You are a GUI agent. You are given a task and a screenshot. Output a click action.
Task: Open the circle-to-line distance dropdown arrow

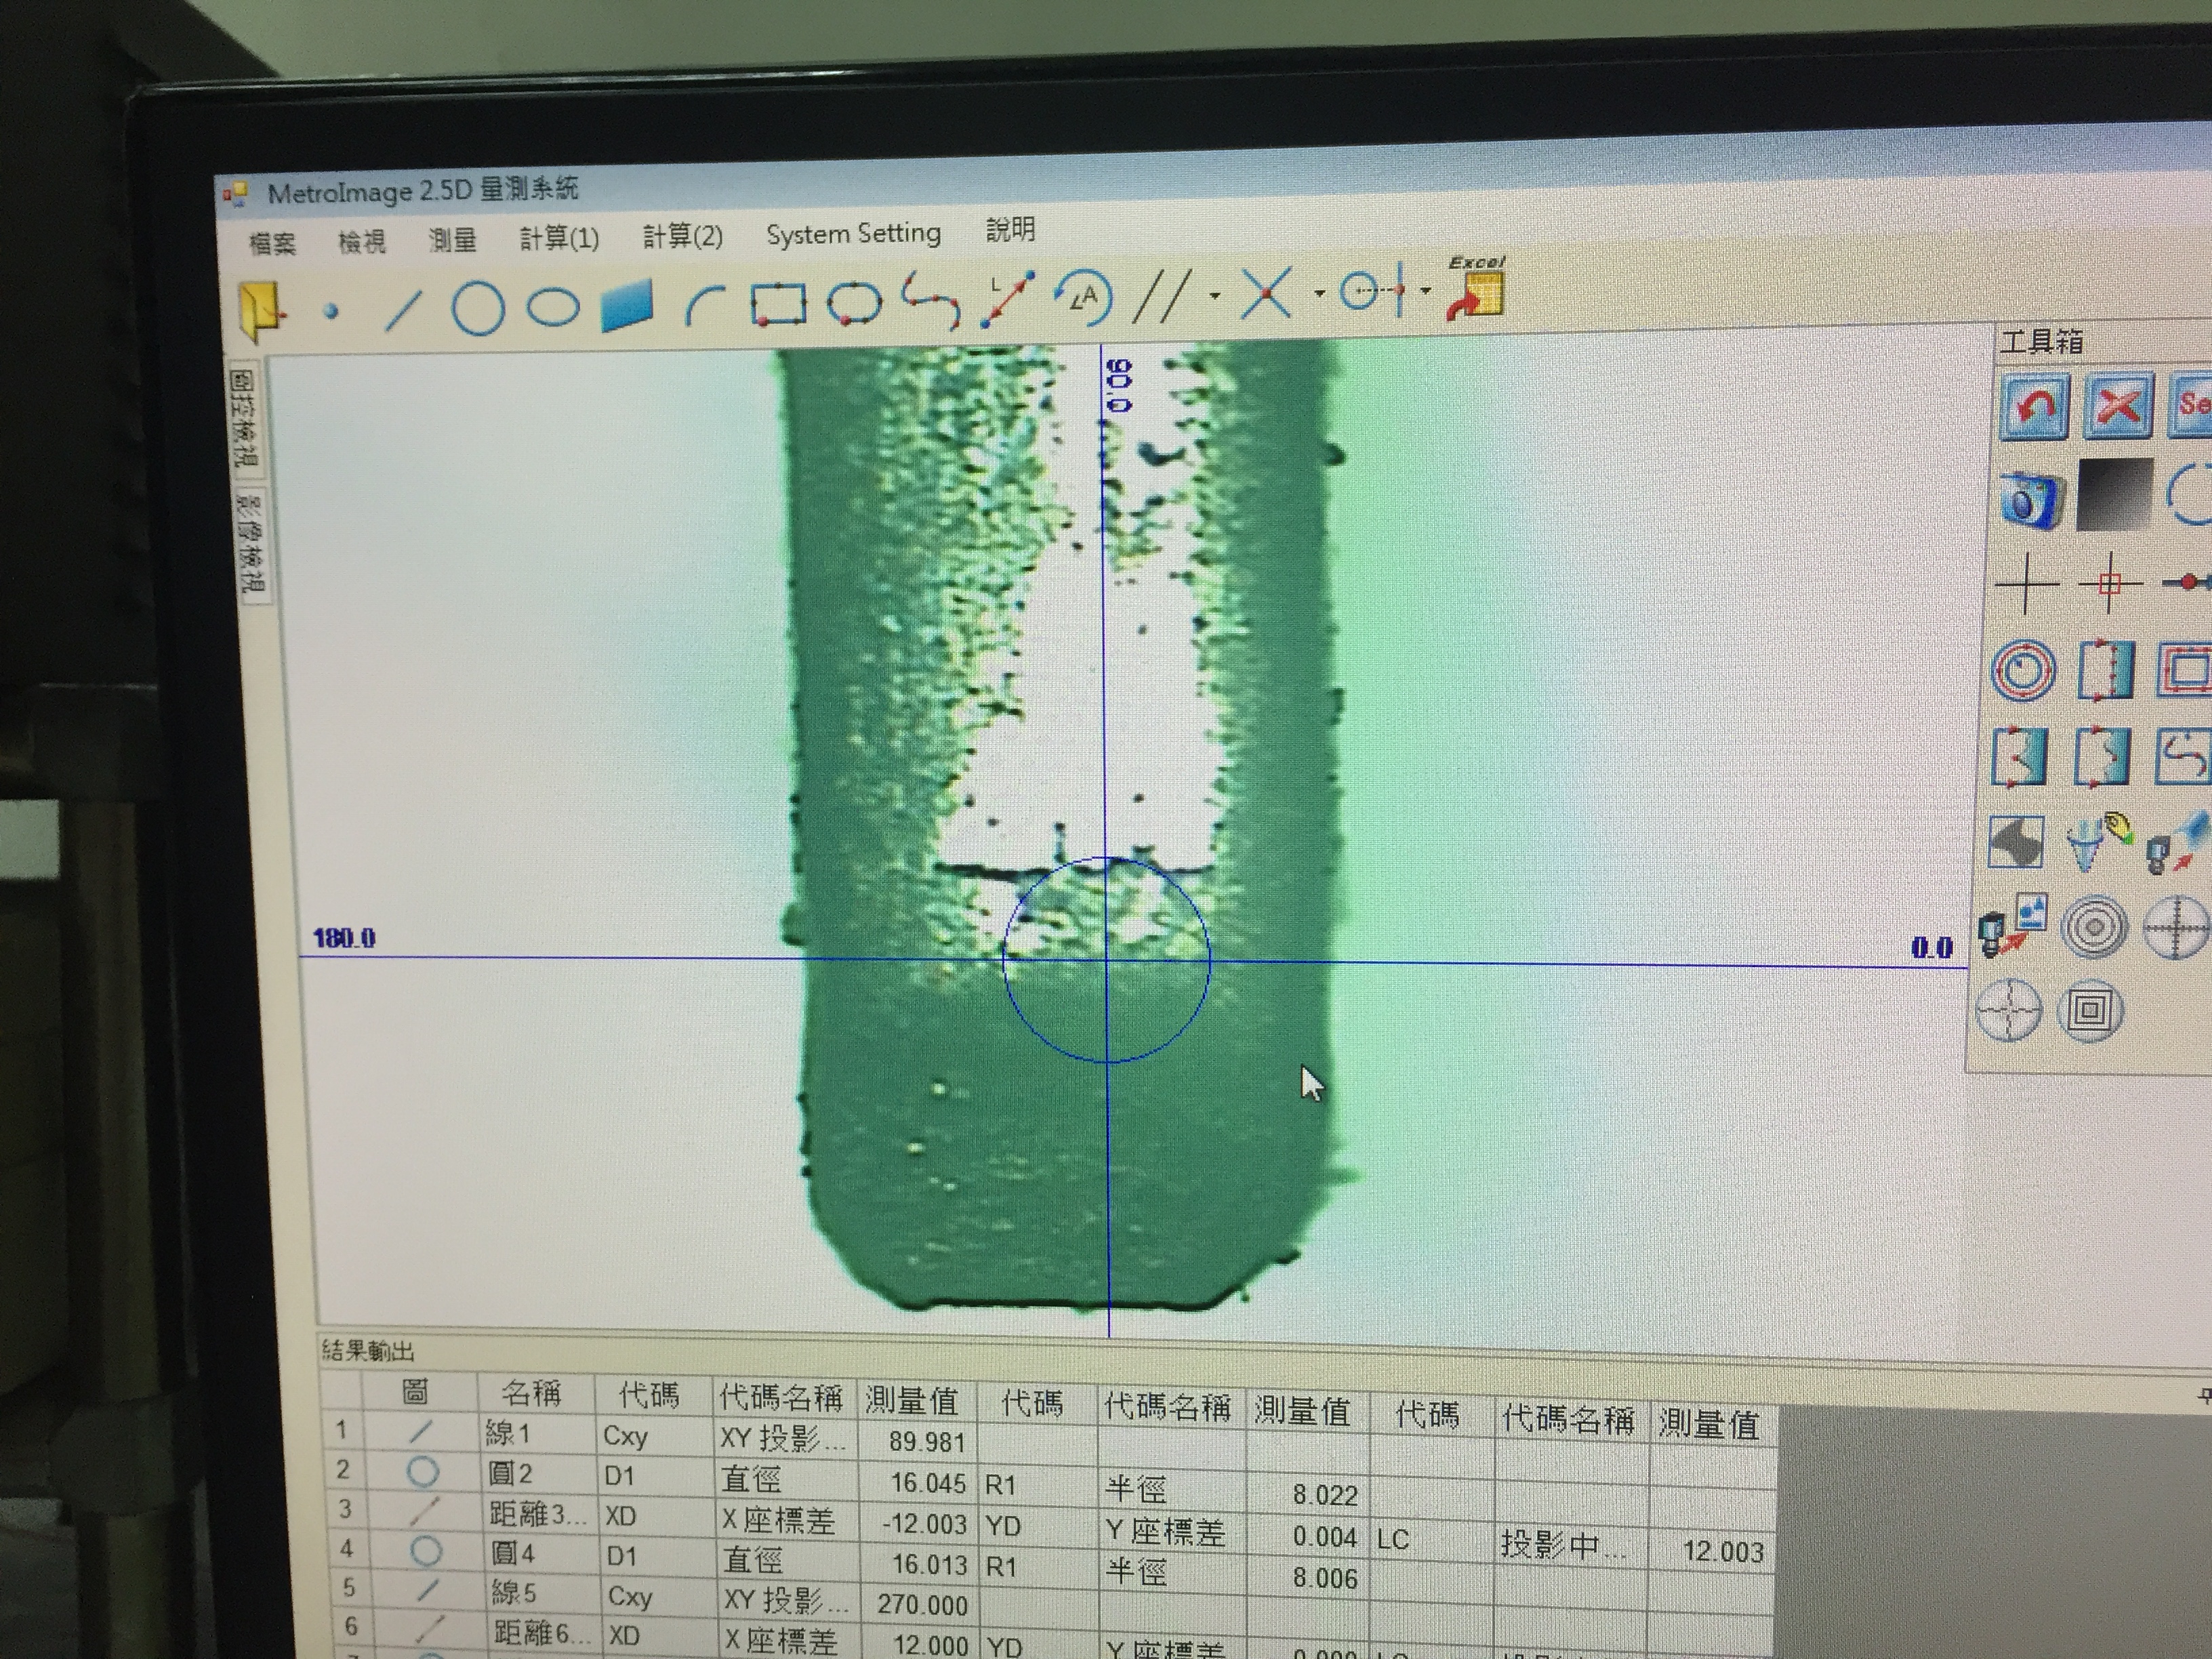click(1426, 292)
